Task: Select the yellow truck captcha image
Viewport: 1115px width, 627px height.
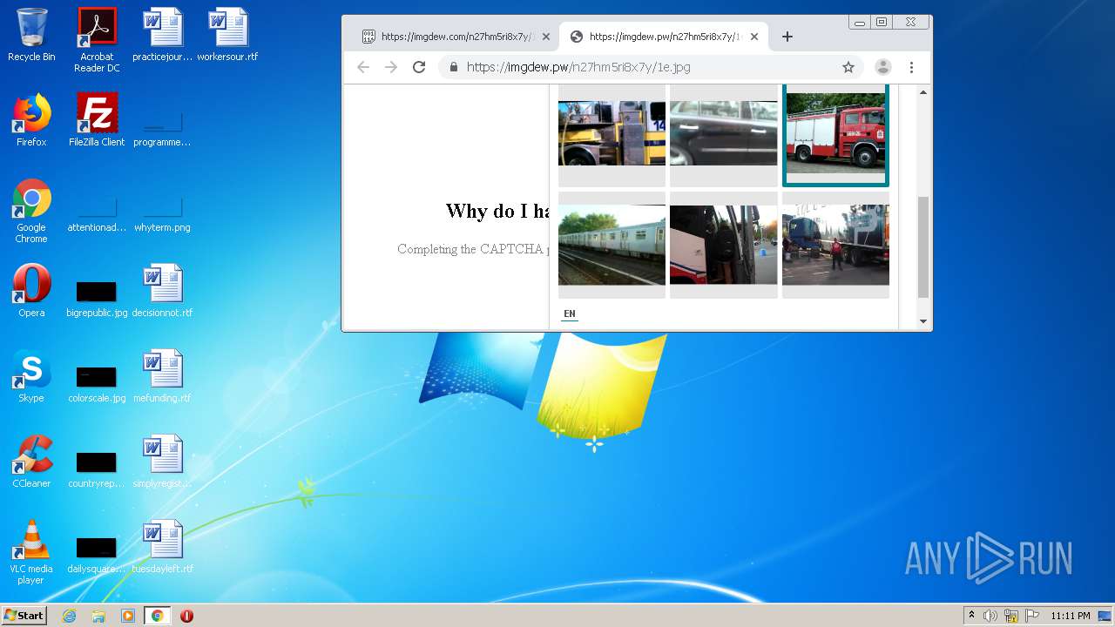Action: [612, 132]
